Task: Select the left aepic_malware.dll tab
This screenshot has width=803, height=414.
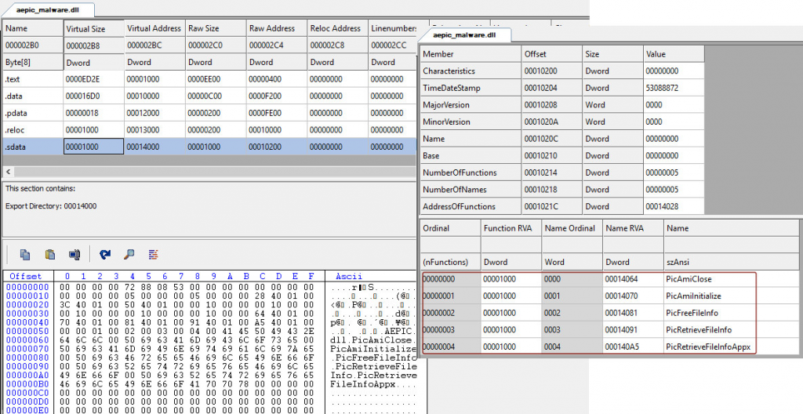Action: (x=46, y=11)
